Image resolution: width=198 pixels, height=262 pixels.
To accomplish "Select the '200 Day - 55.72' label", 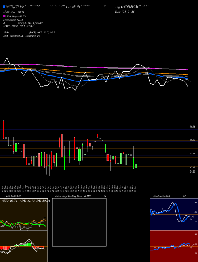I will [16, 17].
